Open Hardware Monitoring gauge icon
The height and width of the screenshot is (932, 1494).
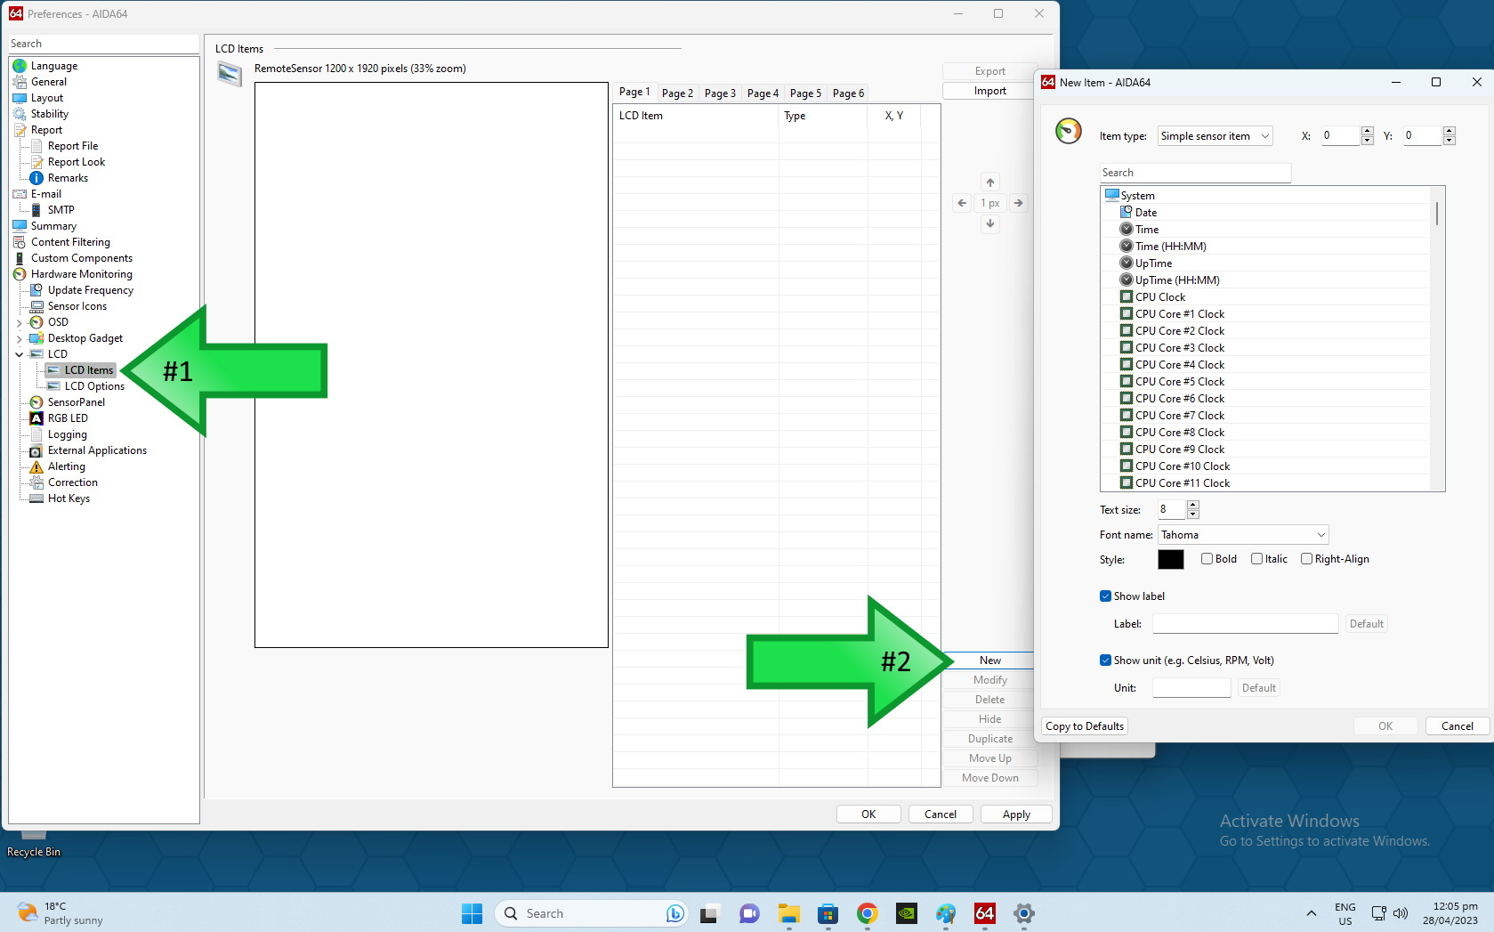(20, 274)
